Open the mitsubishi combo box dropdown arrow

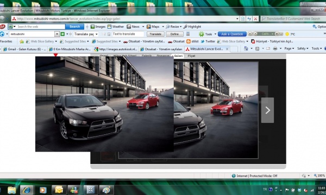click(x=57, y=34)
